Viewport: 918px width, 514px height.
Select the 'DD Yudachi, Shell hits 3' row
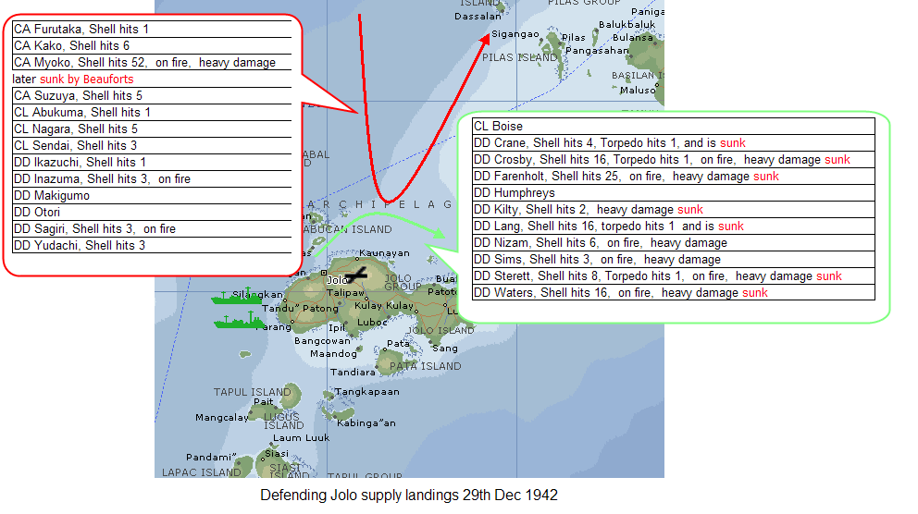[152, 246]
